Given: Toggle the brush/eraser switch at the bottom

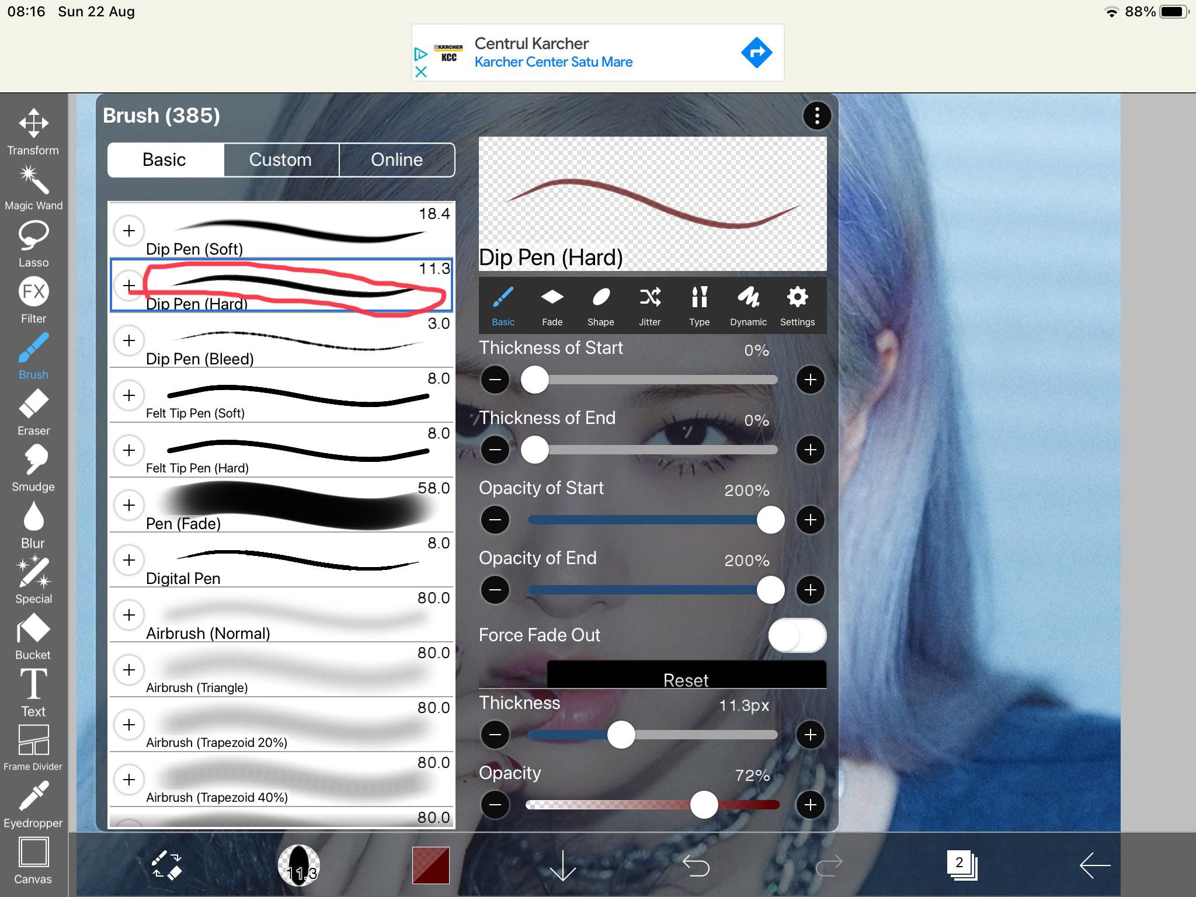Looking at the screenshot, I should pos(165,867).
